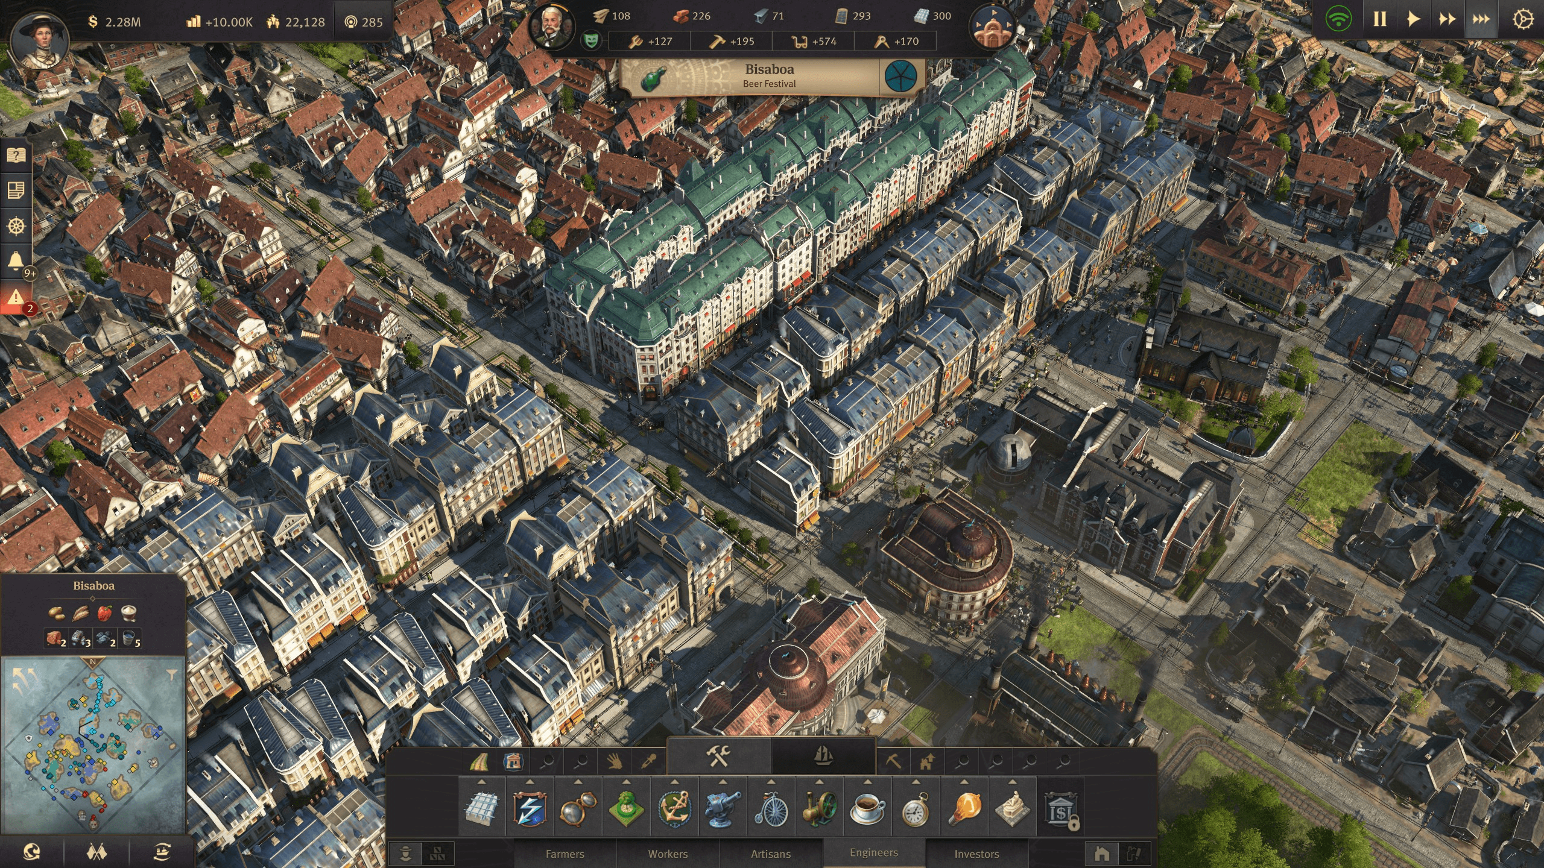This screenshot has height=868, width=1544.
Task: Enable blueprint mode toggle
Action: click(x=1134, y=854)
